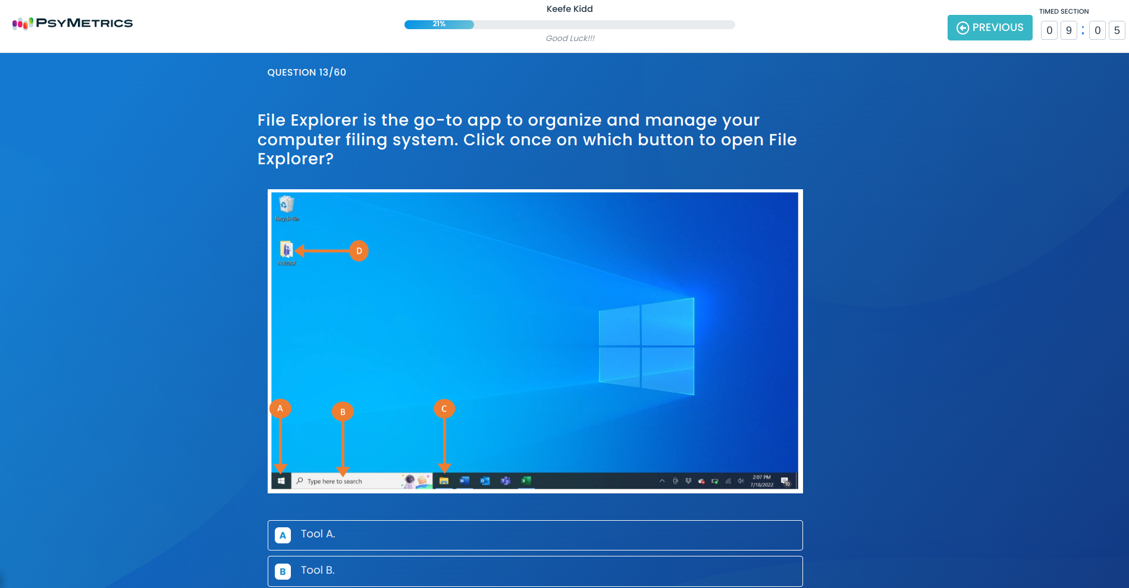
Task: Open Outlook from the pictured taskbar
Action: pos(485,481)
